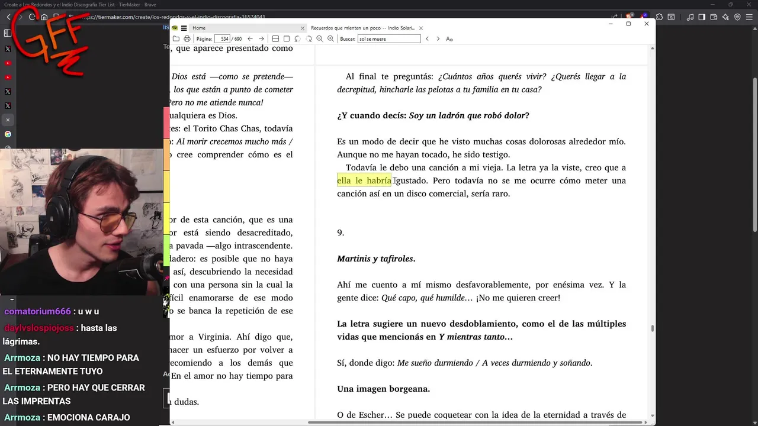Open Brave extensions puzzle icon

coord(659,17)
